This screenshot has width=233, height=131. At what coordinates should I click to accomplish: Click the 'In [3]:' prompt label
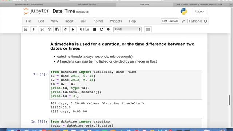coord(40,74)
